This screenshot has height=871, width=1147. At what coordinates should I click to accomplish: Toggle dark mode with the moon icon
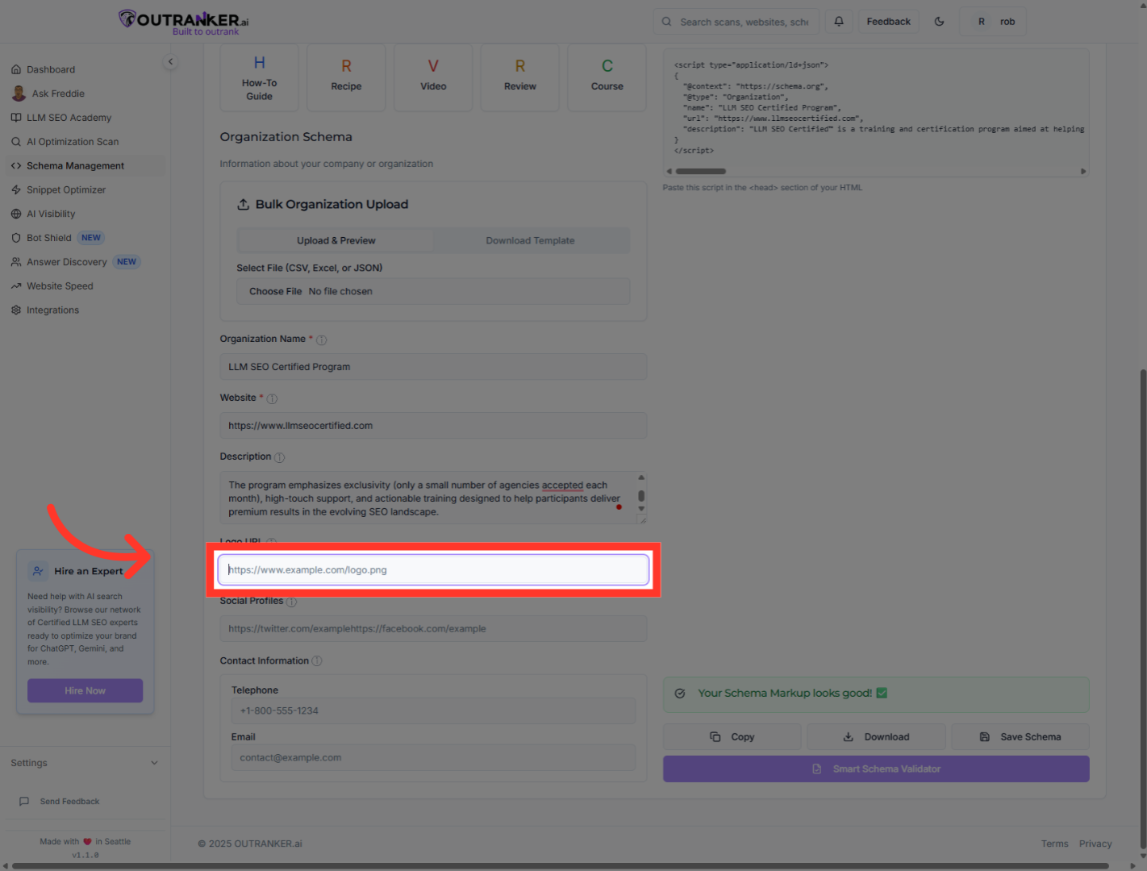pos(939,22)
